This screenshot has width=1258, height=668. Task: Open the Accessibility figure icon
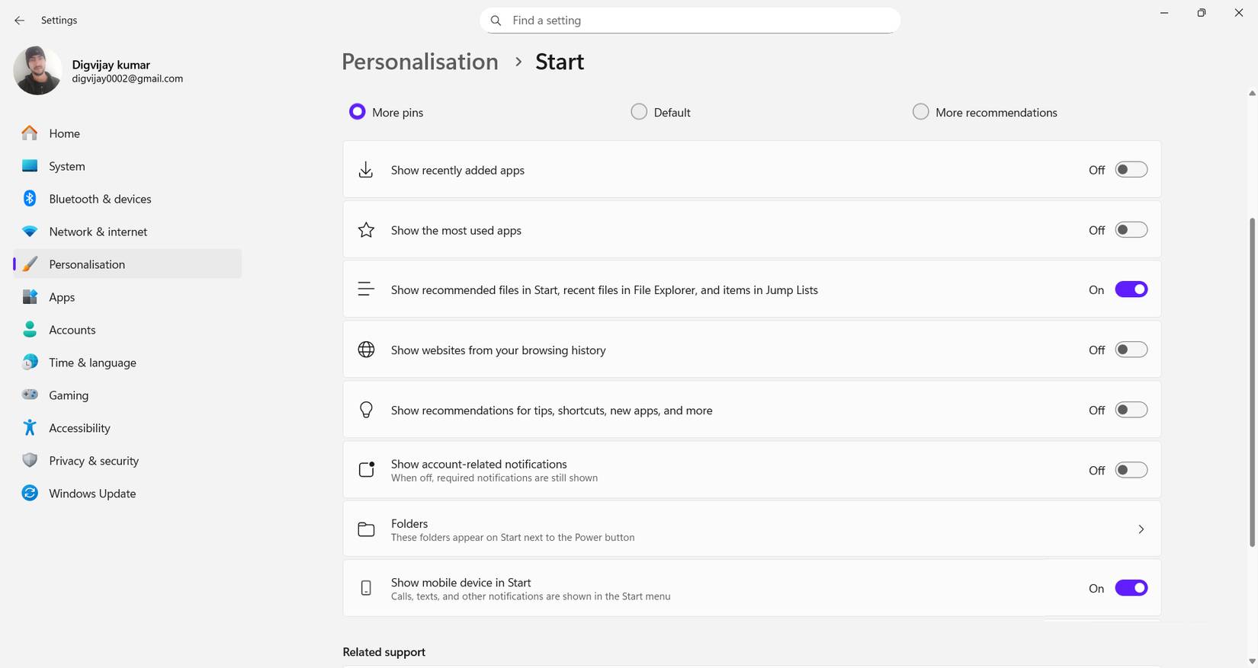[30, 428]
